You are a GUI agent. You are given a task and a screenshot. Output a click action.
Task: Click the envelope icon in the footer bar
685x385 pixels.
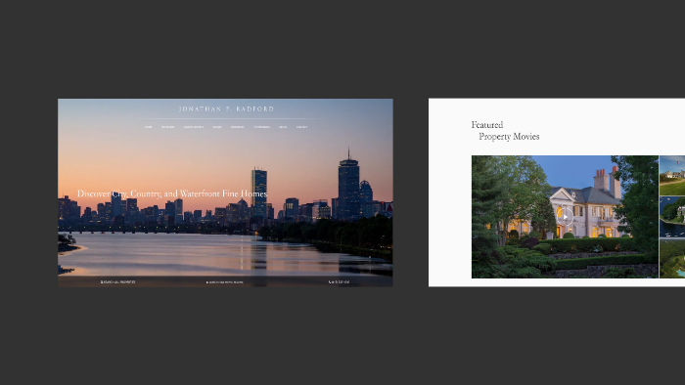(207, 282)
